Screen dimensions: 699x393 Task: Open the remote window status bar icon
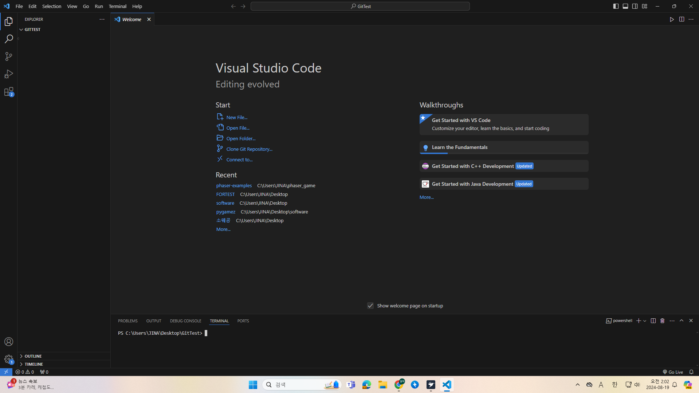pos(6,372)
